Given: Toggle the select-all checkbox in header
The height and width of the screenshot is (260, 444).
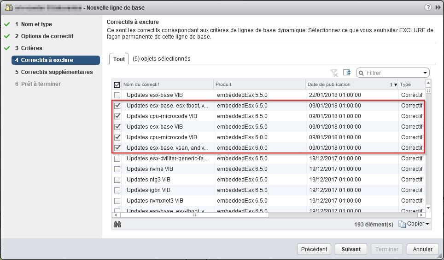Looking at the screenshot, I should (117, 85).
